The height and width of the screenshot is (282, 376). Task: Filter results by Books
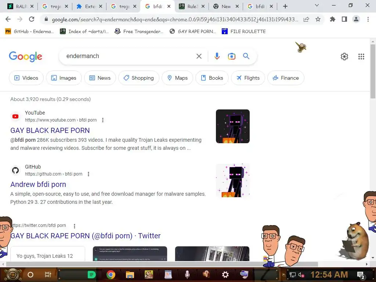(x=212, y=78)
